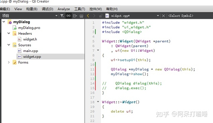The width and height of the screenshot is (213, 123).
Task: Click the split project pane icon
Action: (x=75, y=16)
